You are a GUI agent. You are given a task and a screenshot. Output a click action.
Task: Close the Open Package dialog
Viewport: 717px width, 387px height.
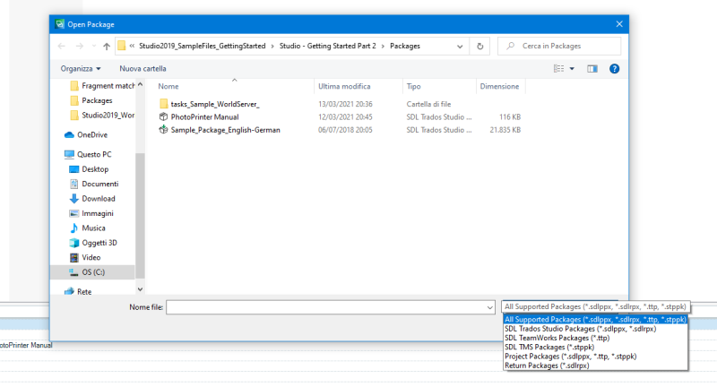coord(619,24)
